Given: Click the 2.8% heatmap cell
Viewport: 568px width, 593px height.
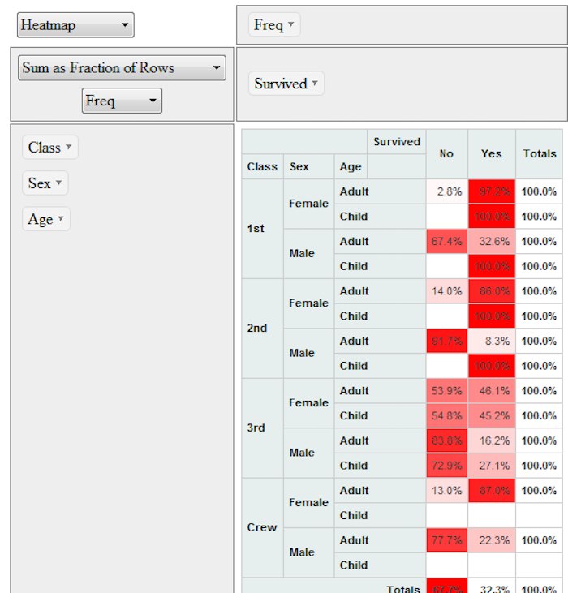Looking at the screenshot, I should click(447, 191).
